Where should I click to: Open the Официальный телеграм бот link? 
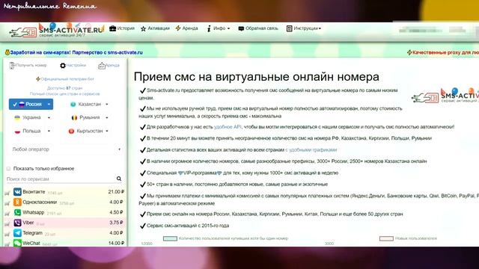(65, 79)
